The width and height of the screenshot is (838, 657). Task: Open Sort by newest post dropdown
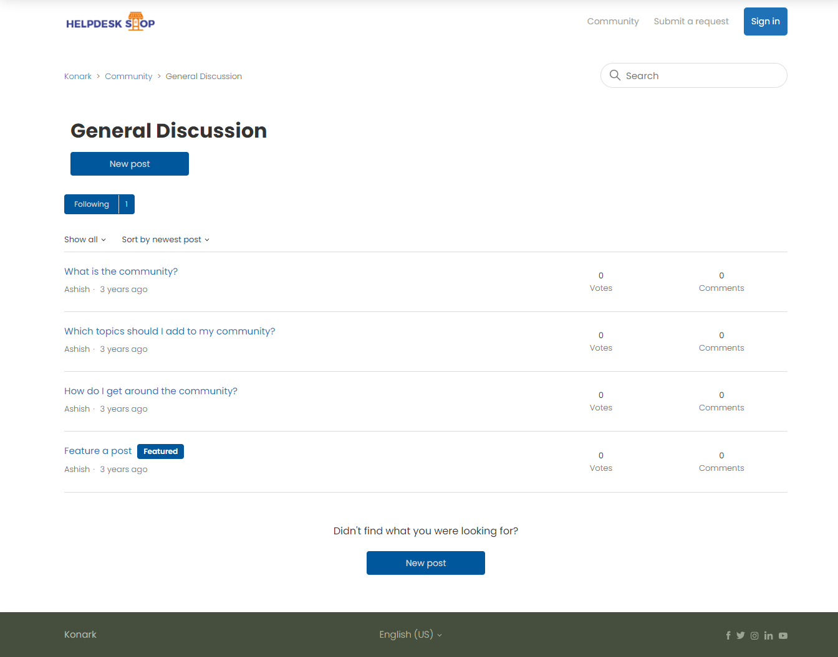click(165, 240)
